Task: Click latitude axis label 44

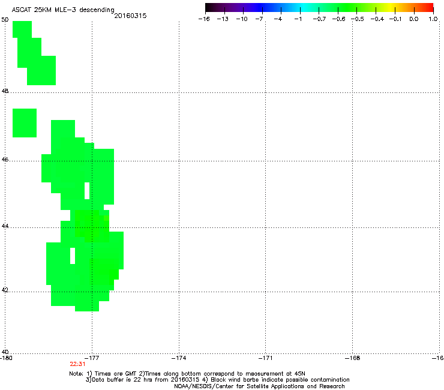Action: [5, 226]
